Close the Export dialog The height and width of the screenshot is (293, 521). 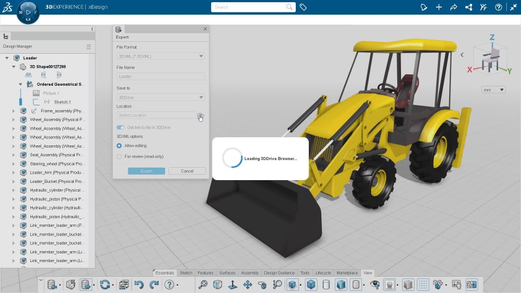205,29
